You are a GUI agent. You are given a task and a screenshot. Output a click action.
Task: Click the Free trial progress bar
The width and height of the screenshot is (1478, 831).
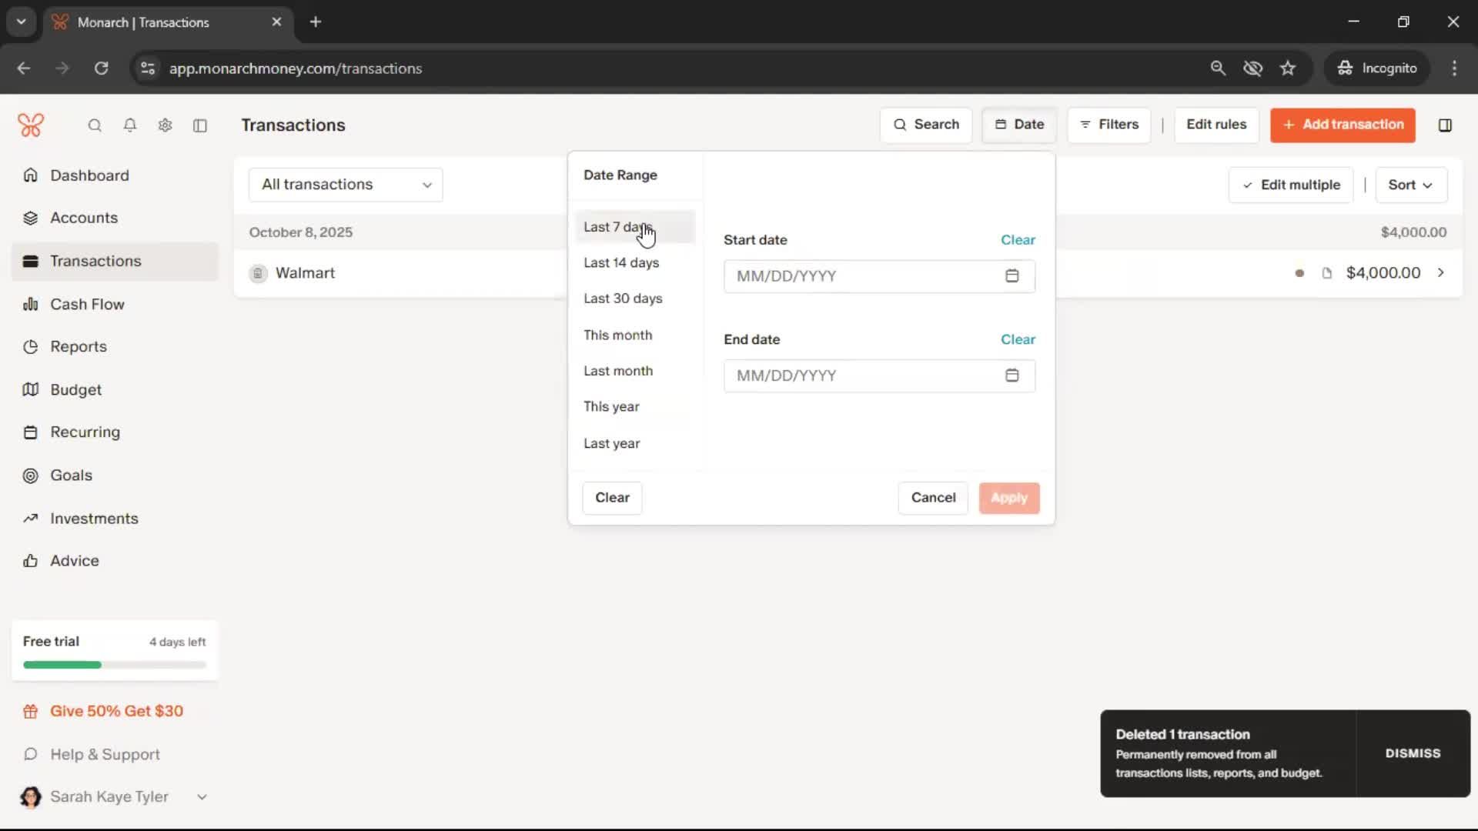[x=115, y=665]
